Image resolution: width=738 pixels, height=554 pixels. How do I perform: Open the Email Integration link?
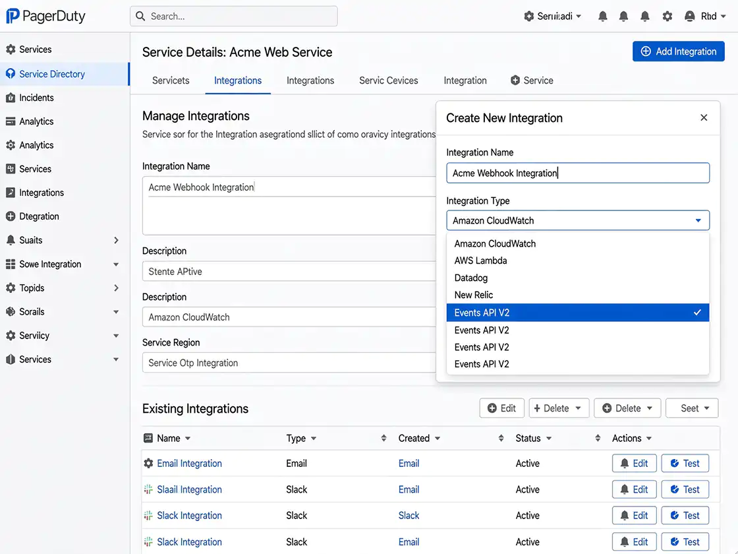click(x=189, y=463)
